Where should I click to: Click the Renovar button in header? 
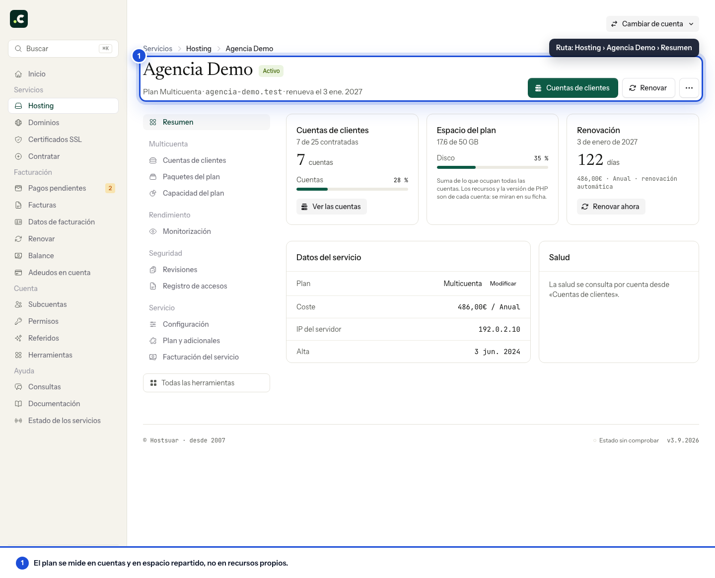pyautogui.click(x=648, y=88)
